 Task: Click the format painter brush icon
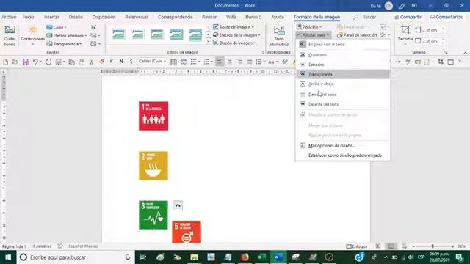click(101, 62)
